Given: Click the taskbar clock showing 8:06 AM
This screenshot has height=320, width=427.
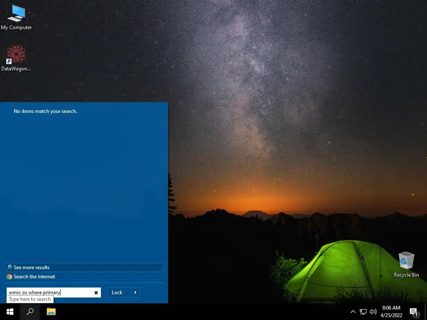Looking at the screenshot, I should click(391, 312).
